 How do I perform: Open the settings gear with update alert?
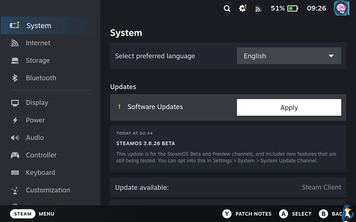coord(243,8)
